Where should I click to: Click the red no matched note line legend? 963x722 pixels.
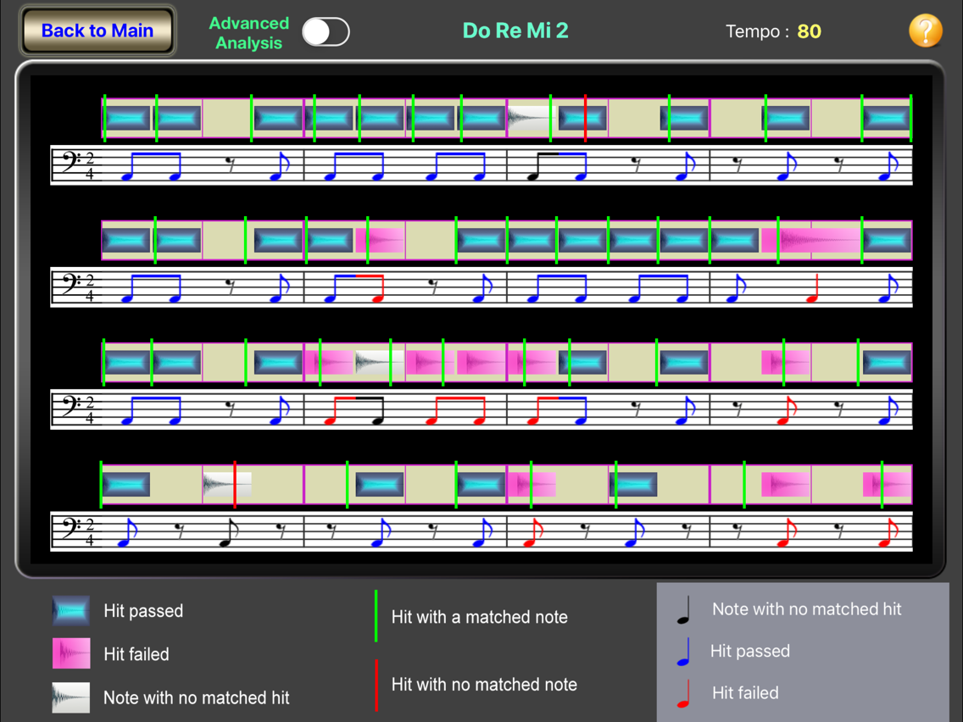point(376,686)
